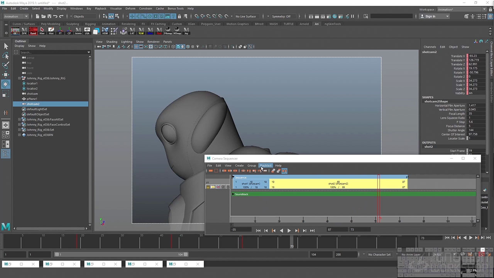Click the Hist shelf button
The height and width of the screenshot is (278, 494).
pos(51,31)
